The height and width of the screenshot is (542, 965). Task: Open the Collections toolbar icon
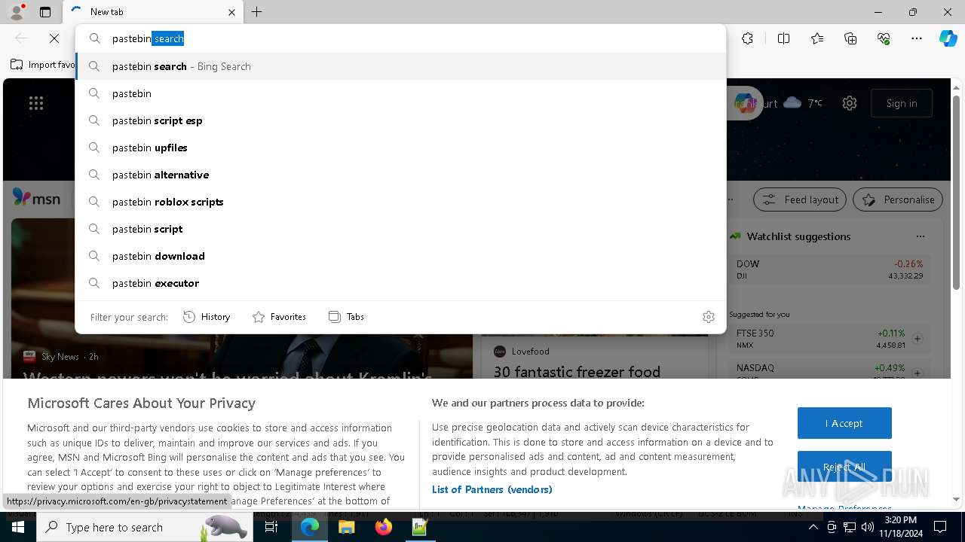pyautogui.click(x=850, y=38)
